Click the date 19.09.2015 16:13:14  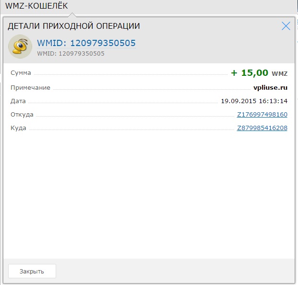click(x=254, y=101)
